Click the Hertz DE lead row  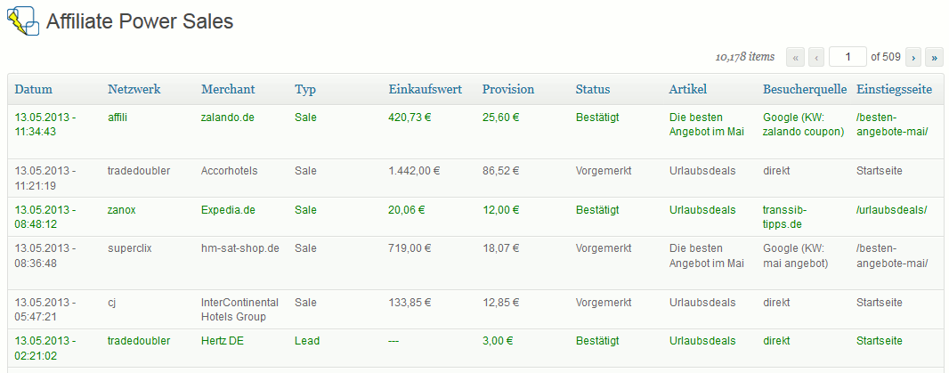[474, 348]
